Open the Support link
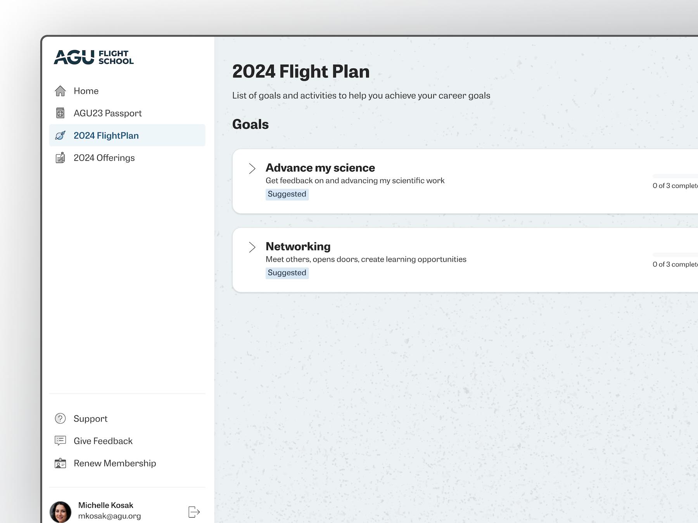698x523 pixels. 127,418
